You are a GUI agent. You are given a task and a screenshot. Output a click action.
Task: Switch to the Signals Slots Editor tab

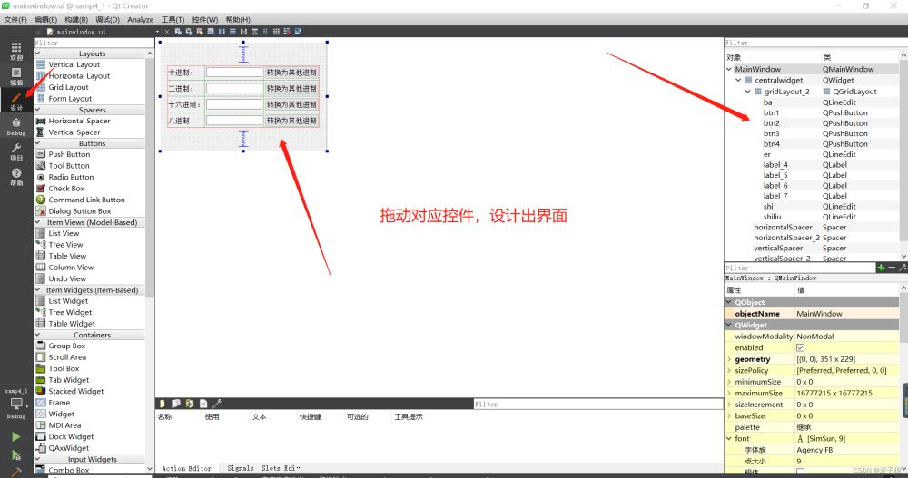pos(263,469)
